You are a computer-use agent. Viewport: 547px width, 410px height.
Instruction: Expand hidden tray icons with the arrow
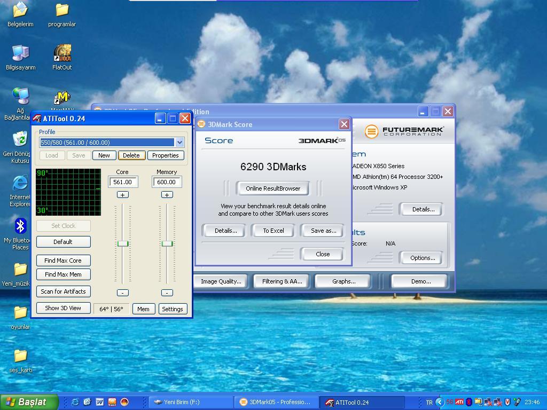(x=440, y=402)
